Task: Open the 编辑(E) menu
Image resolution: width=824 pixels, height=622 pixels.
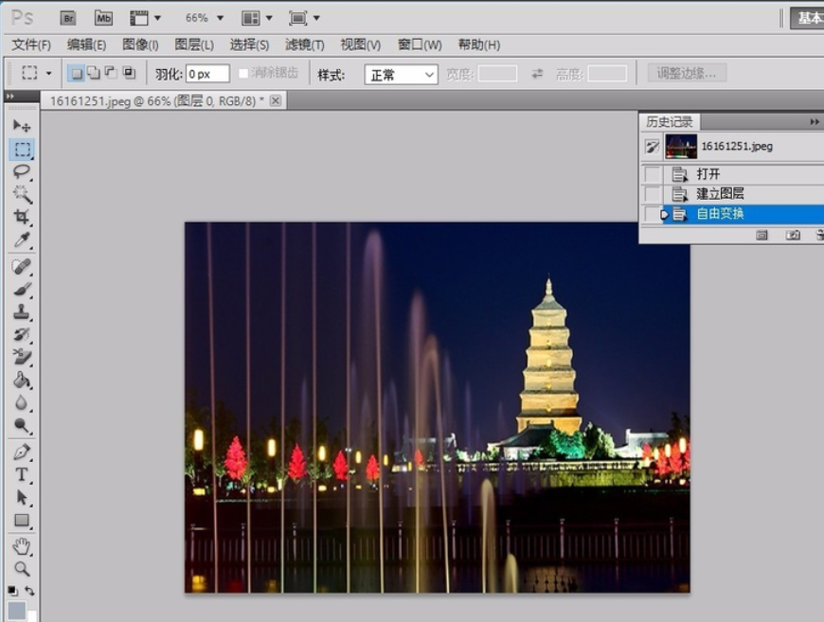Action: [x=87, y=44]
